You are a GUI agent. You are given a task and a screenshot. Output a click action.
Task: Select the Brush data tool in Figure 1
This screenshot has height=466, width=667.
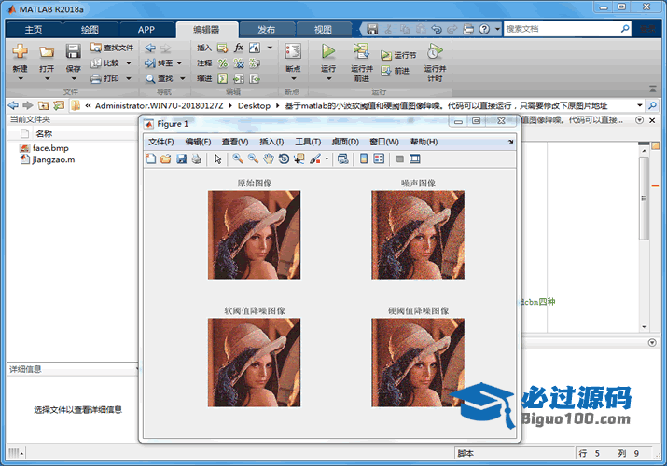click(x=315, y=158)
